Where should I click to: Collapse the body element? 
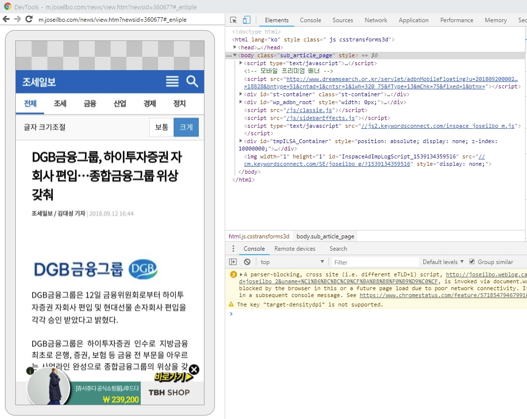tap(235, 55)
